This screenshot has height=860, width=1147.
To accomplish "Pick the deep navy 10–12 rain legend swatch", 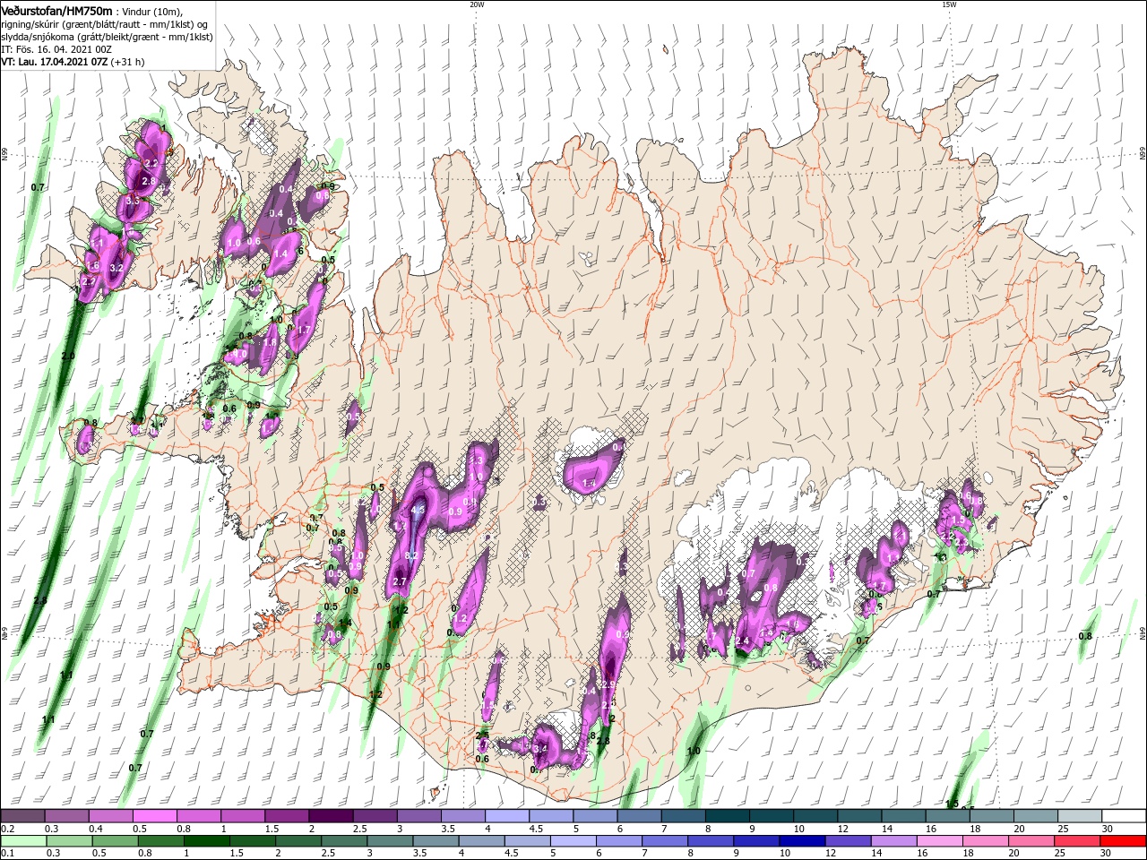I will (801, 841).
